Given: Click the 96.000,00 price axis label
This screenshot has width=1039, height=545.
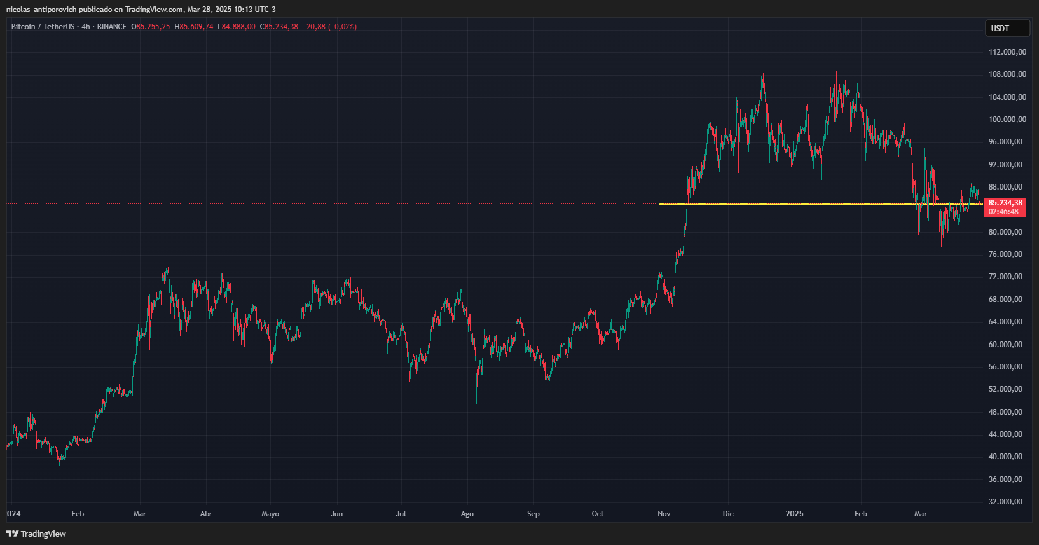Looking at the screenshot, I should click(1005, 142).
